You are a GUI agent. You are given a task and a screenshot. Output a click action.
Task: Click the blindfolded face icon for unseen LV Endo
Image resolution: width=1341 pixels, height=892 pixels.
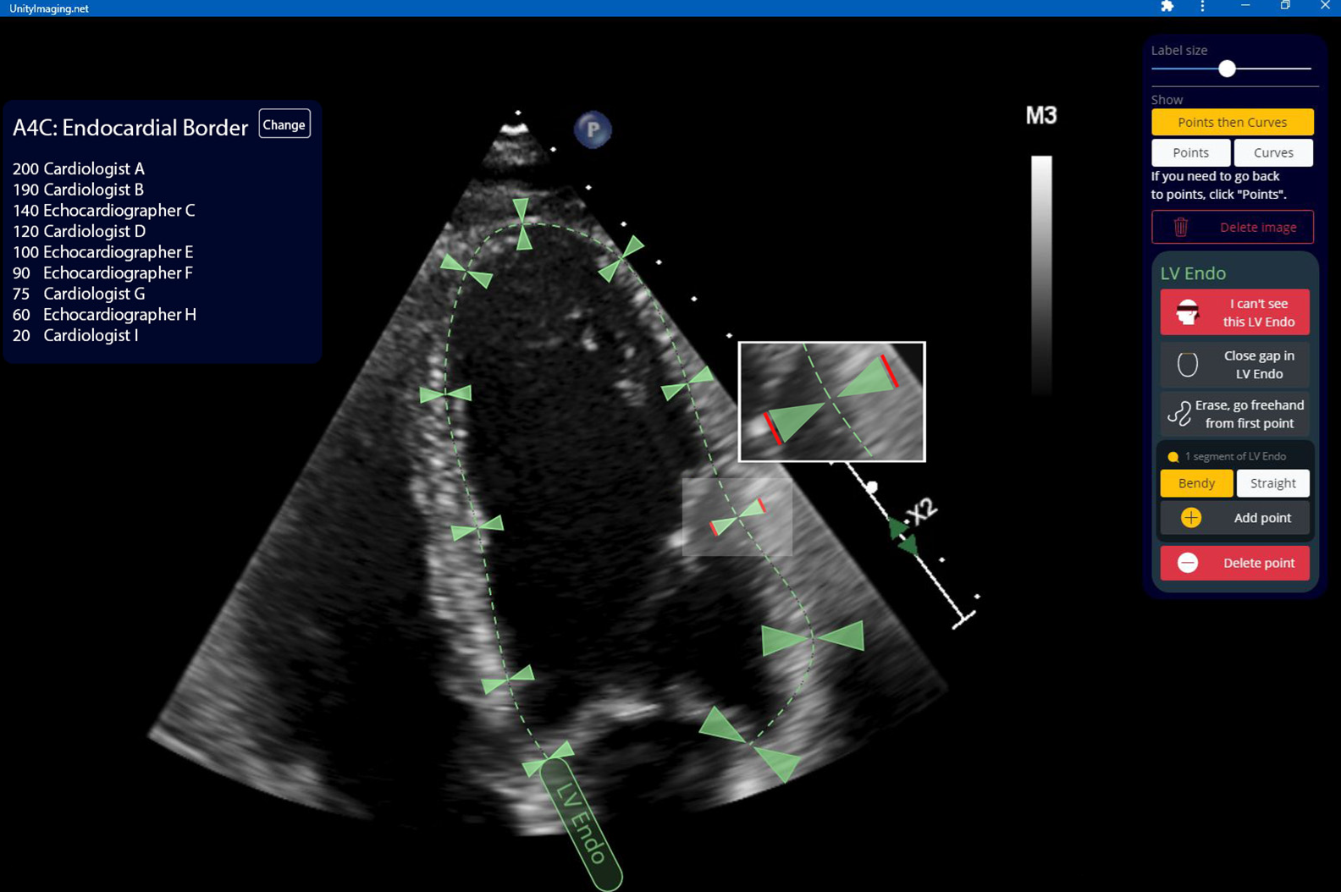[x=1187, y=312]
